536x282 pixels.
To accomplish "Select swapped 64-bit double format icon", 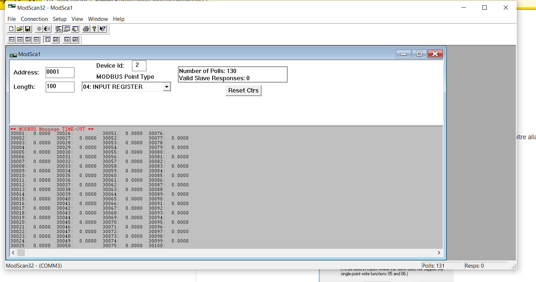I will point(75,40).
